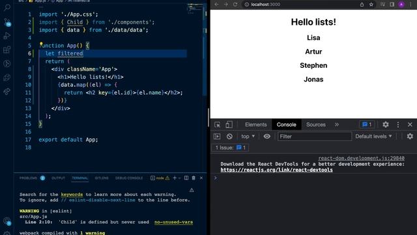Open the Problems panel tab
417x235 pixels.
tap(32, 178)
